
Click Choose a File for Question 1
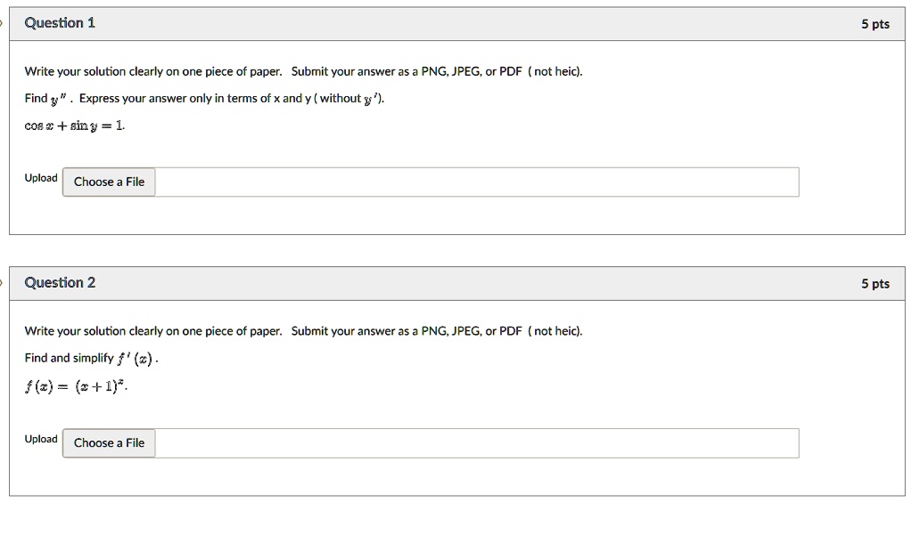tap(109, 182)
